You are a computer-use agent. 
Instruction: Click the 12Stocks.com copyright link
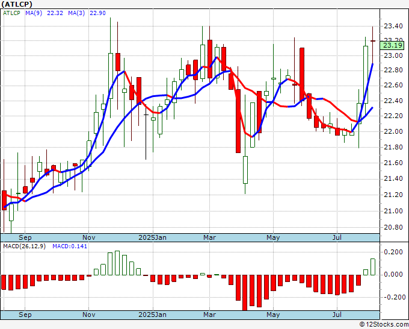384,325
